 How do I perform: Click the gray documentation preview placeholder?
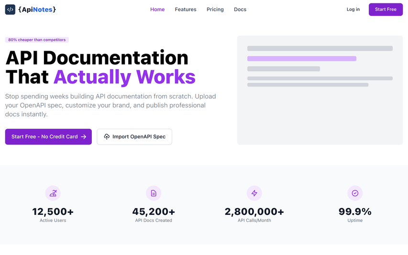[x=320, y=115]
